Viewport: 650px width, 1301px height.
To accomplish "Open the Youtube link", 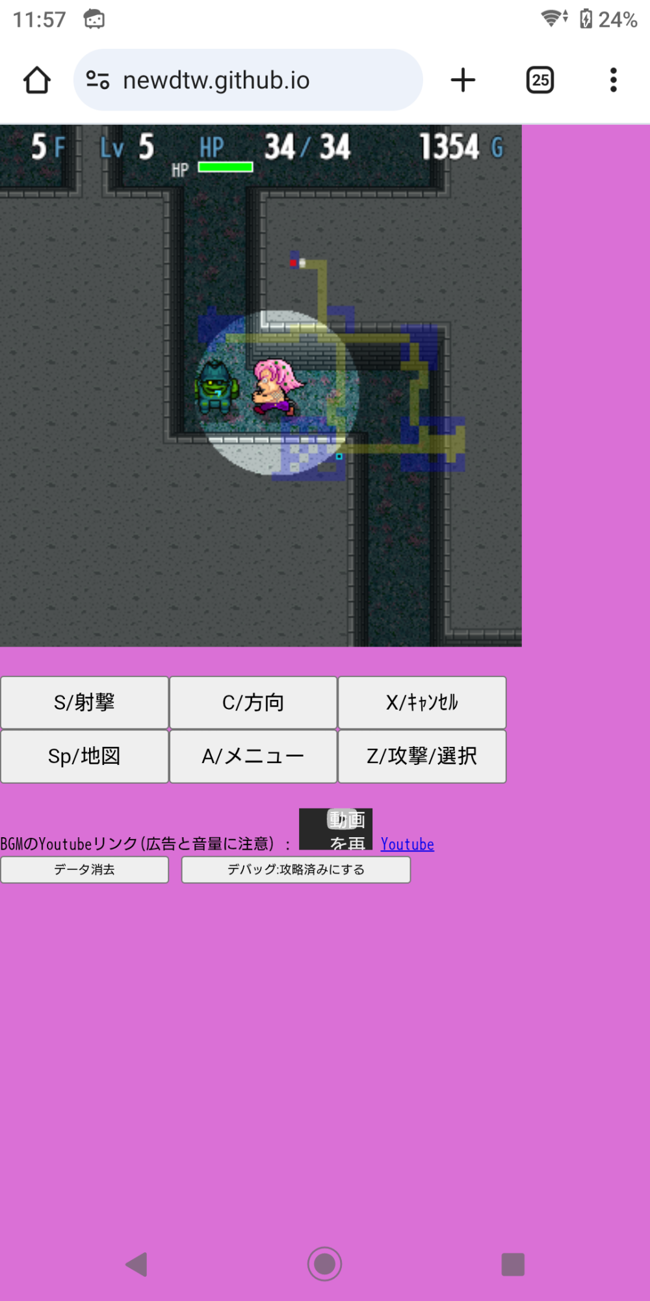I will (x=408, y=844).
